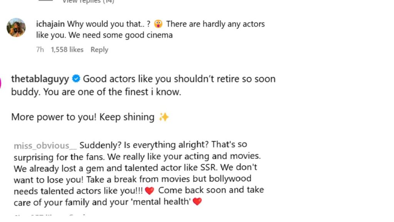This screenshot has width=394, height=222.
Task: Click the heart emoji after 'like you!!!'
Action: [149, 191]
